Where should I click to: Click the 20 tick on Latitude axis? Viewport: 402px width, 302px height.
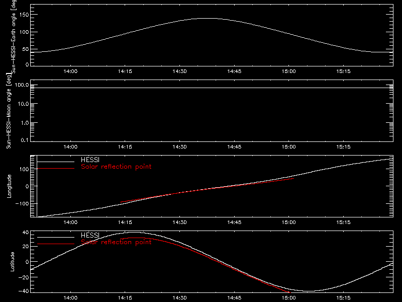tap(26, 247)
